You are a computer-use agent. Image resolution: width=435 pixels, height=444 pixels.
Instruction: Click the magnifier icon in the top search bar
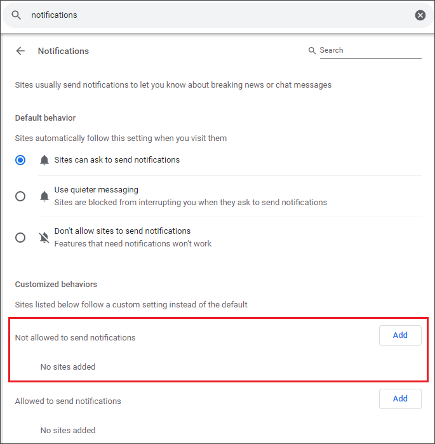tap(16, 15)
